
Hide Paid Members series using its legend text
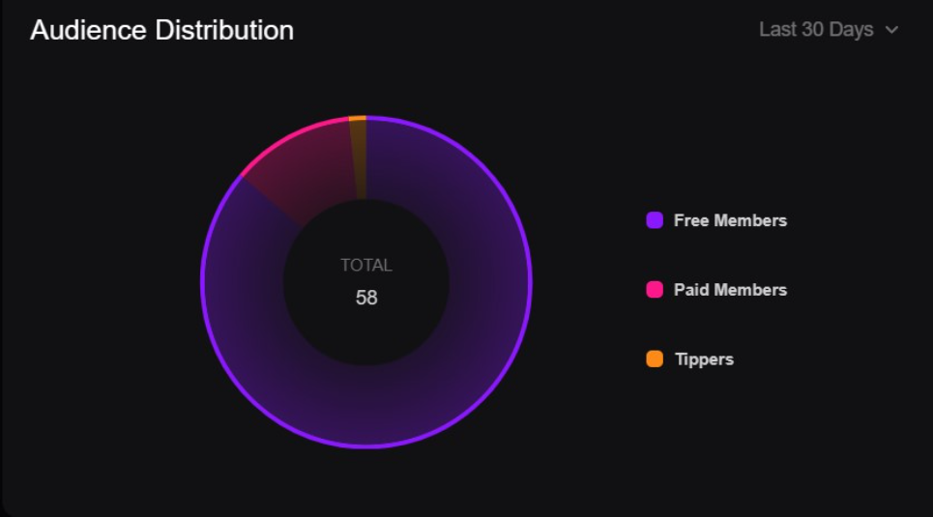coord(730,290)
